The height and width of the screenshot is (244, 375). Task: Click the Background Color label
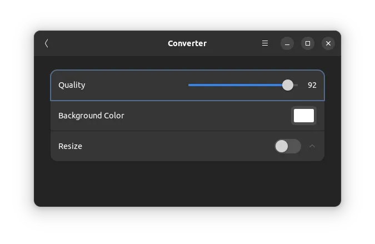click(x=91, y=116)
